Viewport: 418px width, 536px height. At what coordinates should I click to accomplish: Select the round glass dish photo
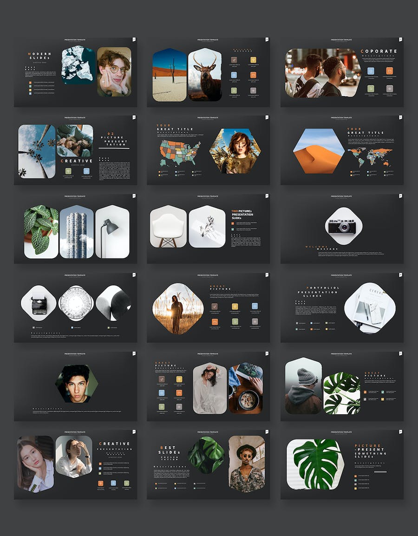pos(76,303)
